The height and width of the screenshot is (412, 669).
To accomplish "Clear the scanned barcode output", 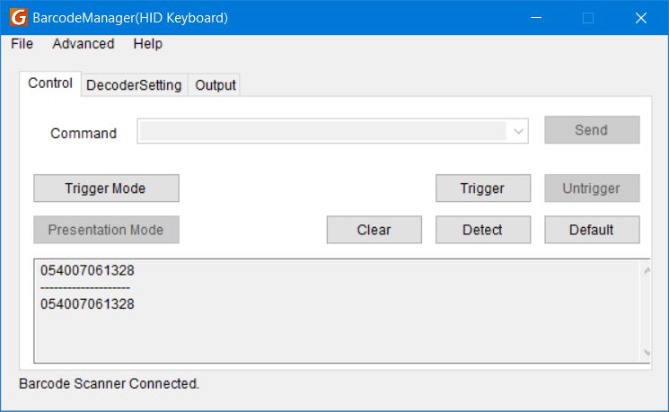I will pyautogui.click(x=374, y=230).
